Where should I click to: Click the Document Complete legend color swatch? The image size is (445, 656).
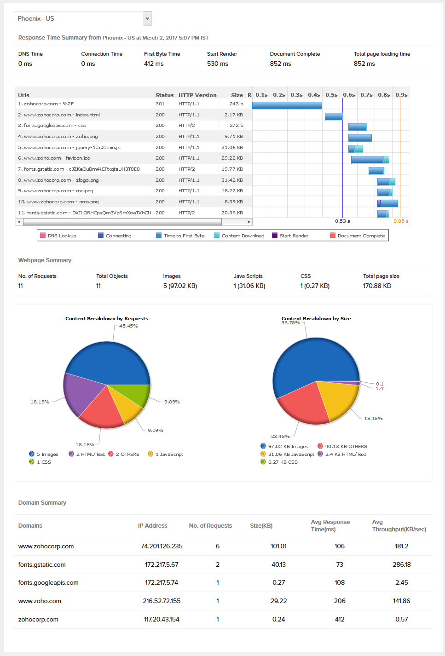tap(333, 236)
